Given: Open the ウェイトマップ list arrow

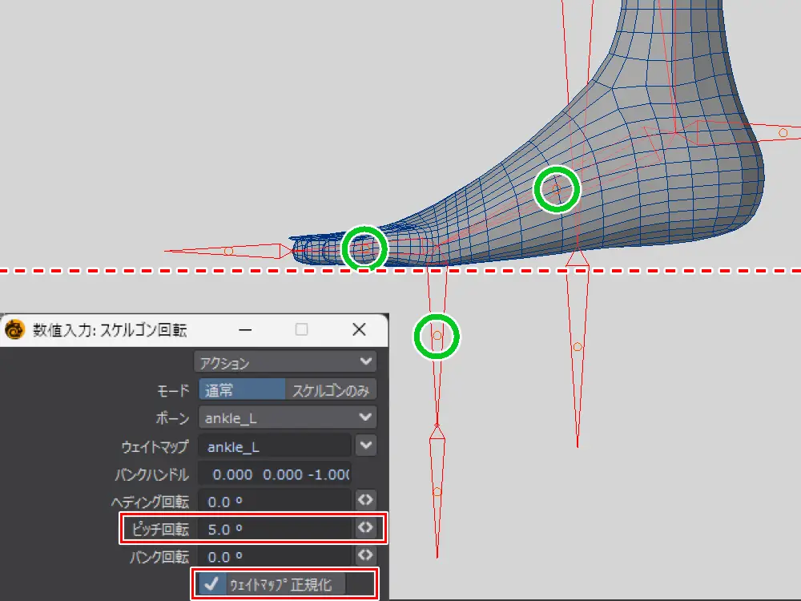Looking at the screenshot, I should click(x=366, y=445).
